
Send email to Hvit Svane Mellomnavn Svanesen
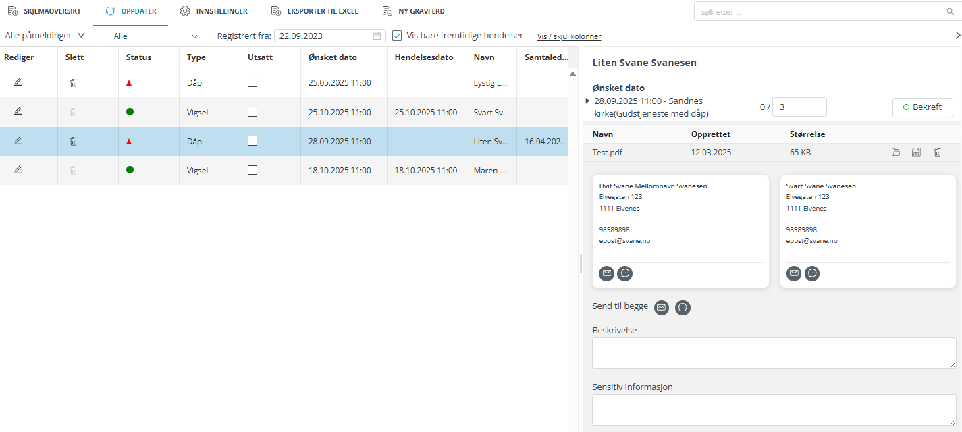pyautogui.click(x=606, y=273)
